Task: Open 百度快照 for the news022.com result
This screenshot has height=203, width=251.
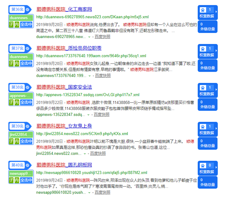Action: pos(98,153)
